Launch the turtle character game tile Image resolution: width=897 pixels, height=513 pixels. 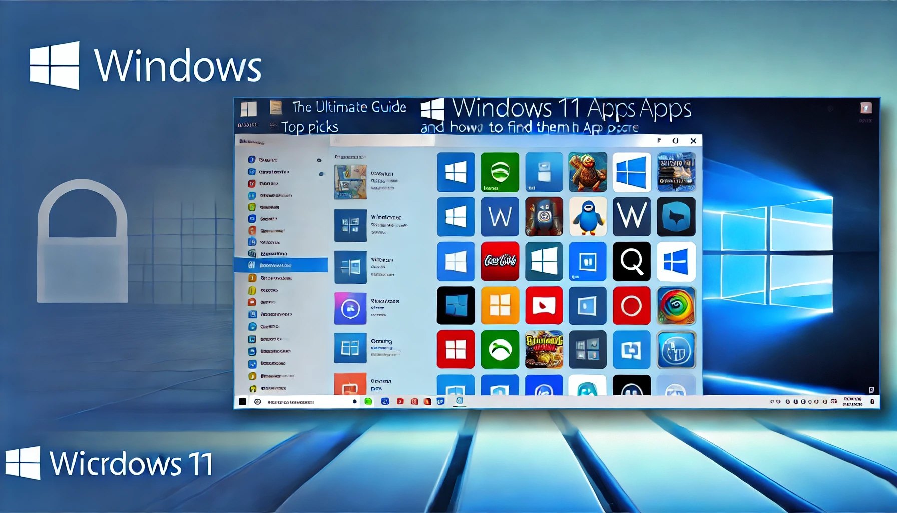[588, 172]
